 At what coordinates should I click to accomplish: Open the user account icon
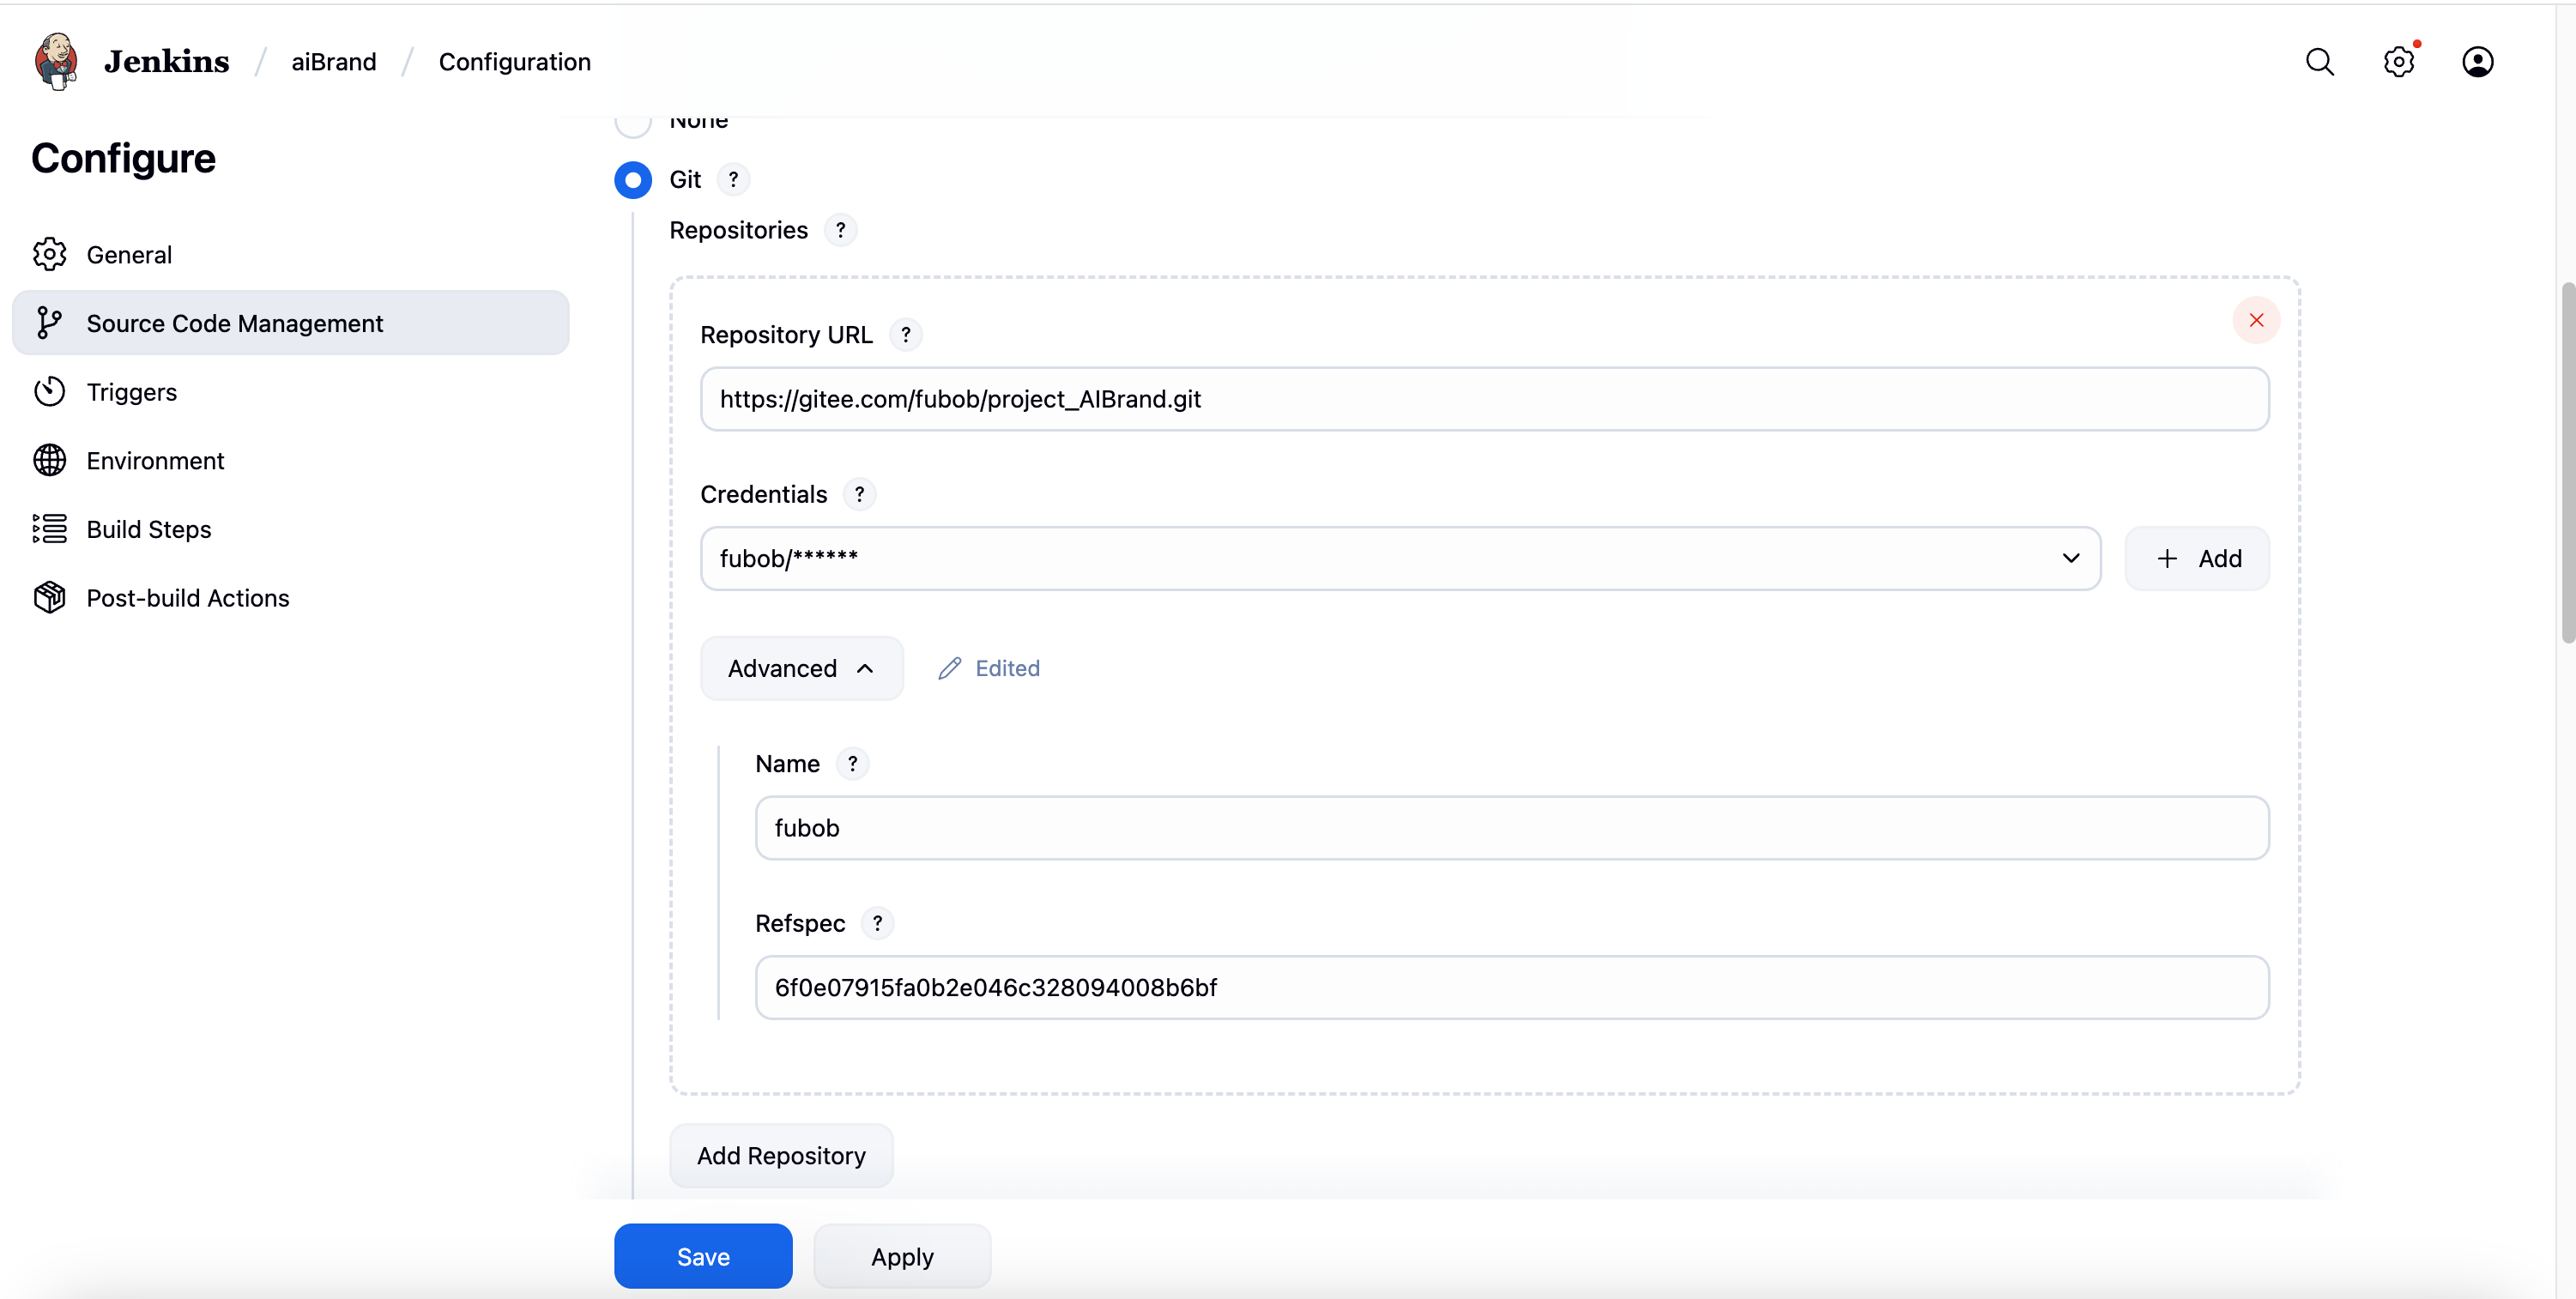click(2477, 62)
